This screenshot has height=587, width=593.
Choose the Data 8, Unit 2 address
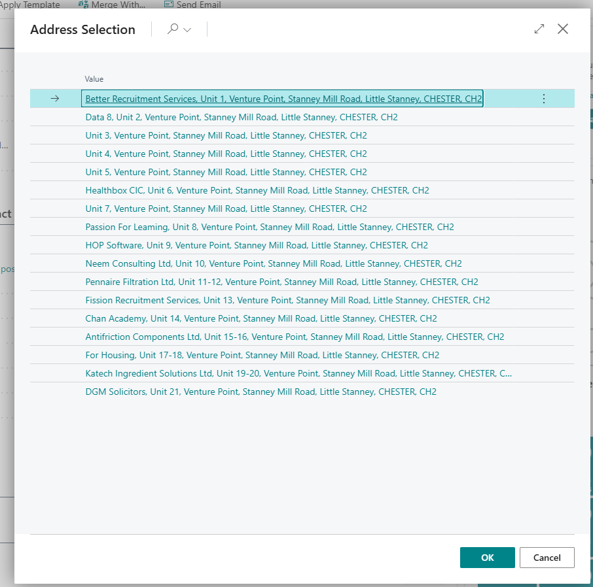pyautogui.click(x=241, y=117)
